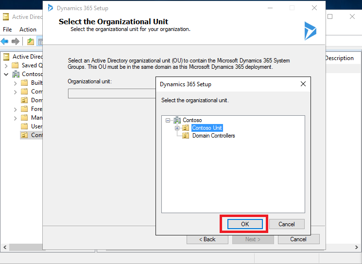Click the up-one-level folder toolbar icon

click(x=31, y=42)
